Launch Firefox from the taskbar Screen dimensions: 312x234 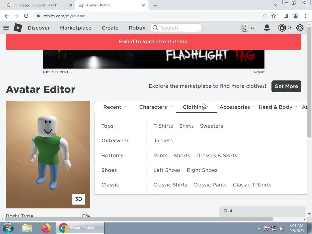46,228
